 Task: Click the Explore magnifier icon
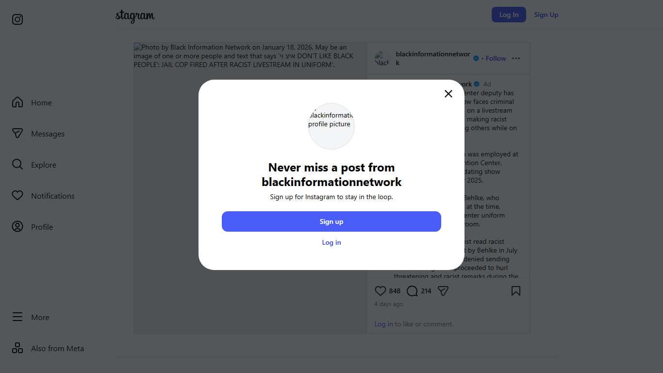pos(17,165)
